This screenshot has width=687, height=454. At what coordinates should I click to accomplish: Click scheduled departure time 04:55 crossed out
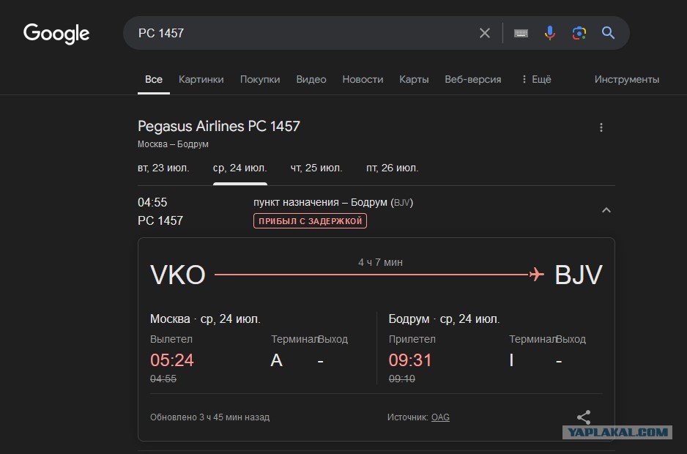[163, 379]
